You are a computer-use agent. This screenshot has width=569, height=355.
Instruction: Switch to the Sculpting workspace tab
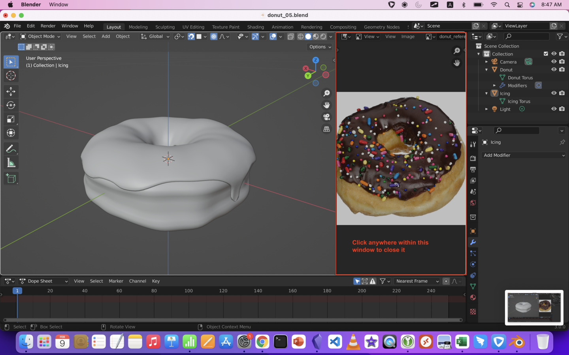tap(165, 27)
